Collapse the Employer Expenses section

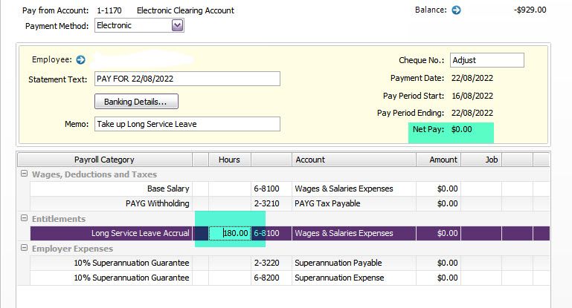(25, 249)
